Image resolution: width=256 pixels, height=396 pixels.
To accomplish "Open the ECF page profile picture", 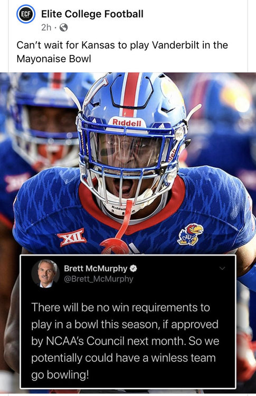I will click(x=26, y=14).
